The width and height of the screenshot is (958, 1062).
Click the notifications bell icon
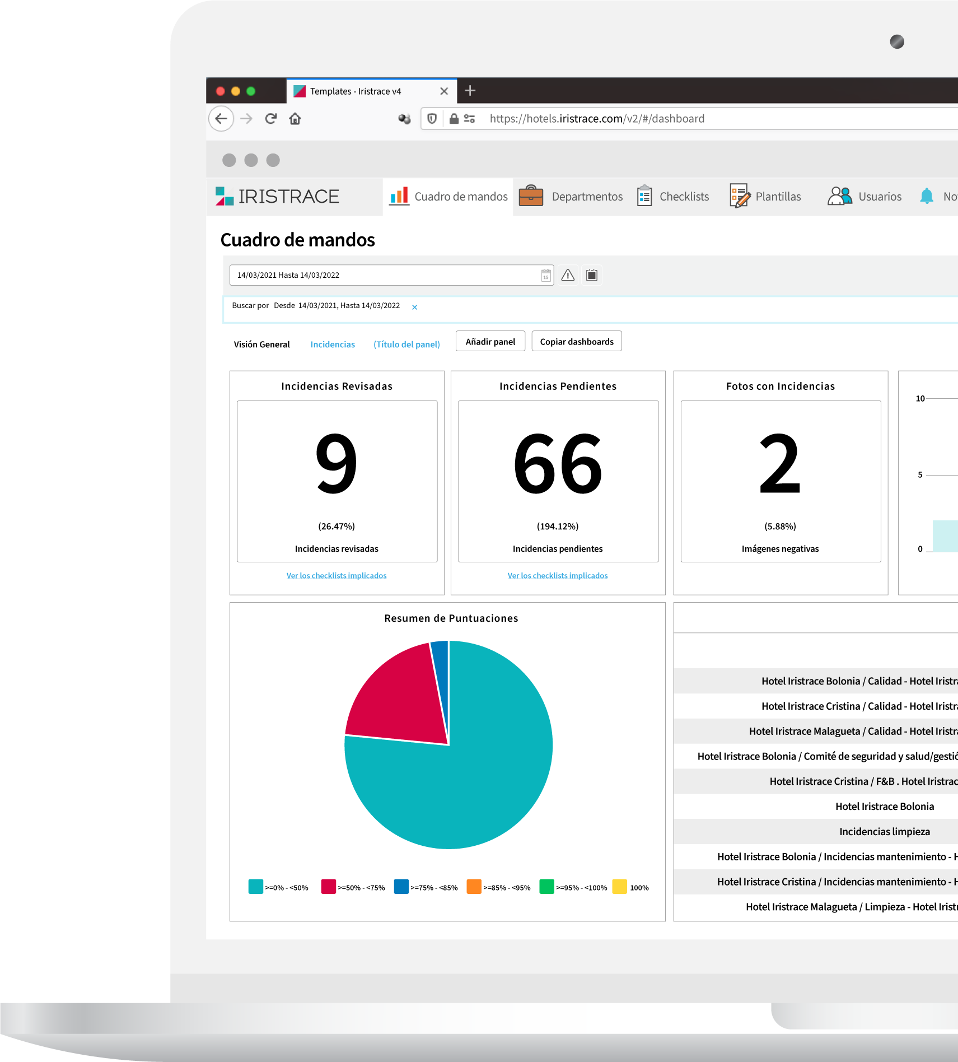927,196
